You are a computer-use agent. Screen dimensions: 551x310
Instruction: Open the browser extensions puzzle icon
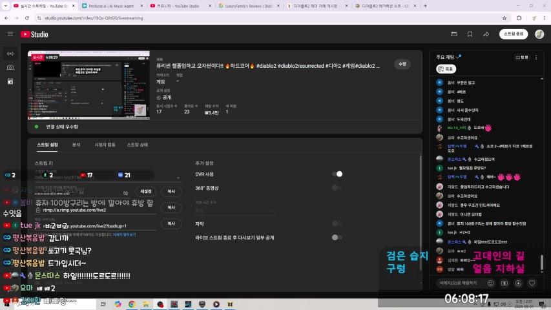519,18
